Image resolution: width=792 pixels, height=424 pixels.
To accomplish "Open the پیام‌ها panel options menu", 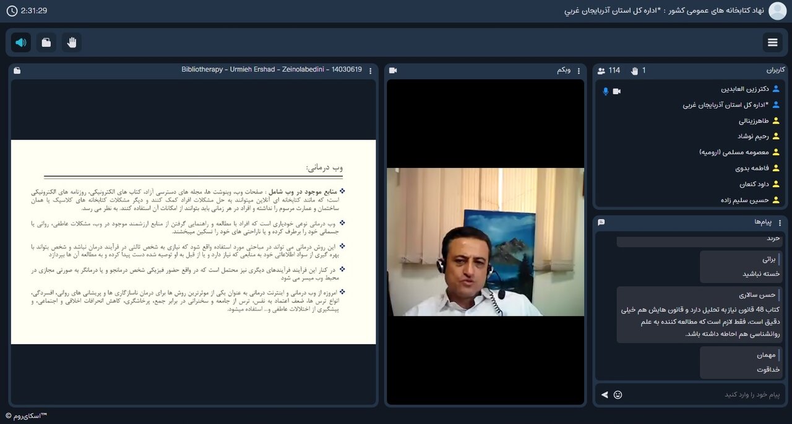I will pyautogui.click(x=781, y=223).
